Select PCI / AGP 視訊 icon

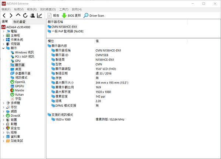13,57
